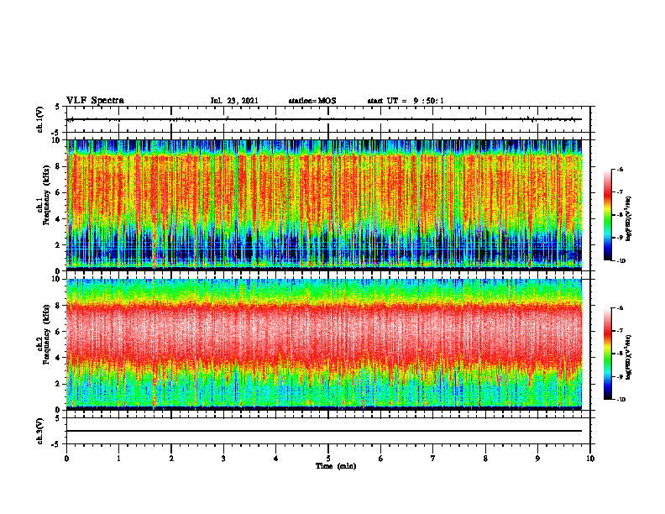This screenshot has height=514, width=665.
Task: Click the time axis tick label "2"
Action: click(171, 459)
